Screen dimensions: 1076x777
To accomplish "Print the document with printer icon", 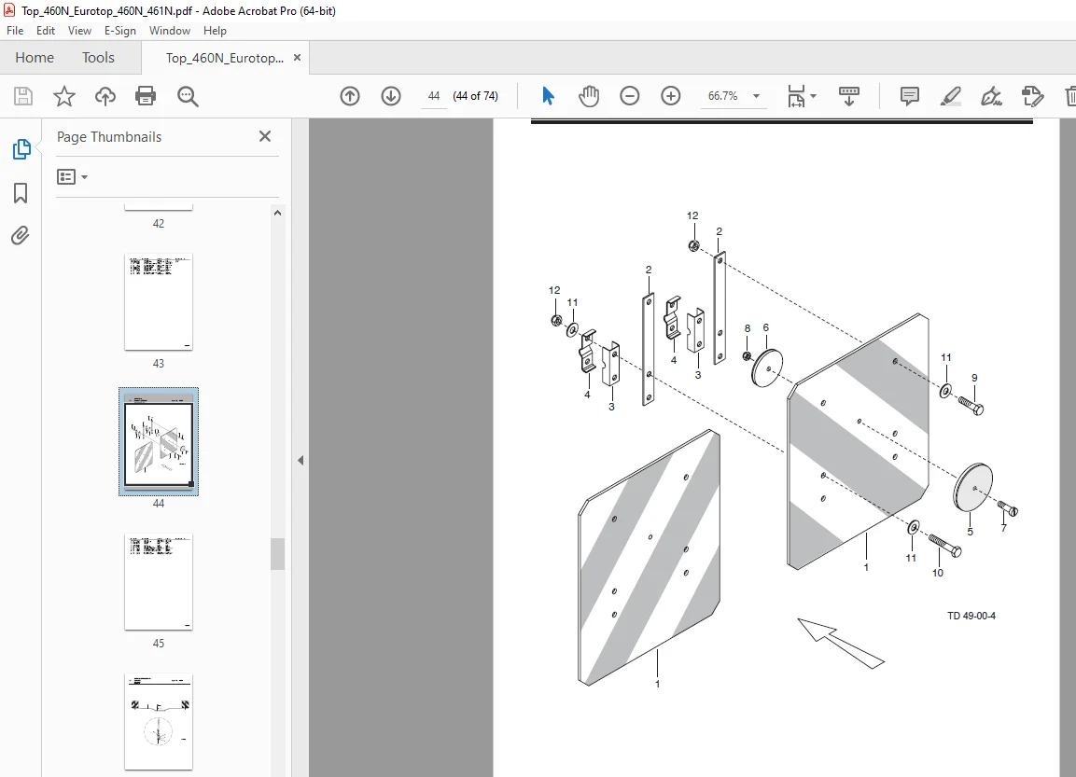I will [x=146, y=96].
